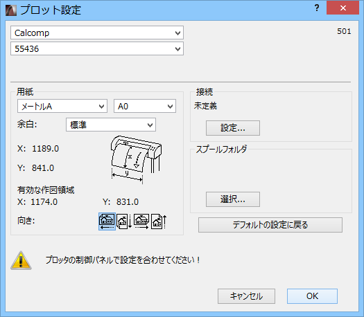Click the drawing area Y value 831.0
This screenshot has width=364, height=317.
point(128,202)
